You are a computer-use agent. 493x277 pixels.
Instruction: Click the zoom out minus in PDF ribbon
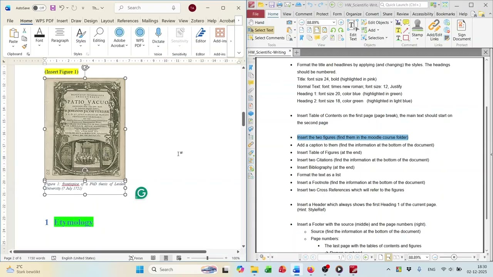[x=302, y=22]
